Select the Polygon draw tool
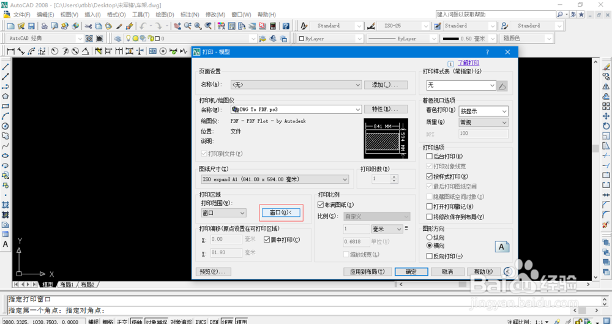This screenshot has width=612, height=324. coord(6,96)
